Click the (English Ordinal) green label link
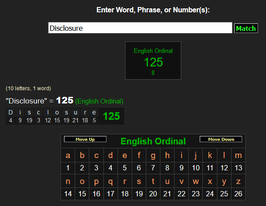 [x=99, y=101]
